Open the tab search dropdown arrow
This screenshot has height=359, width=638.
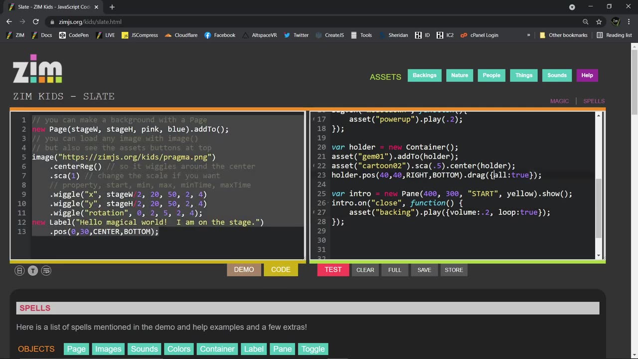pyautogui.click(x=572, y=7)
